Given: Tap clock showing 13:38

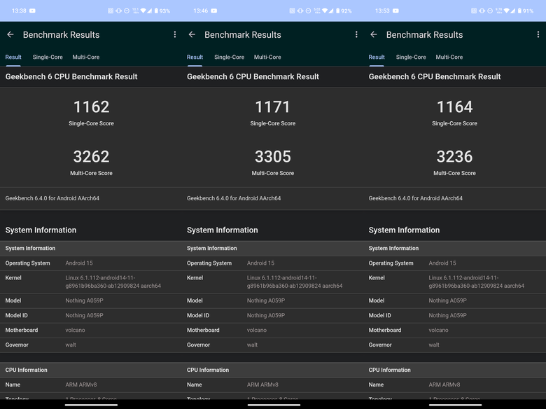Looking at the screenshot, I should pos(19,11).
